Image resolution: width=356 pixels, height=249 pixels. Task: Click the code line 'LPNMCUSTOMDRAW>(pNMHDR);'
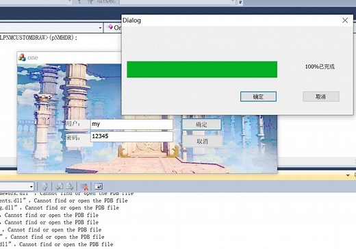coord(38,38)
